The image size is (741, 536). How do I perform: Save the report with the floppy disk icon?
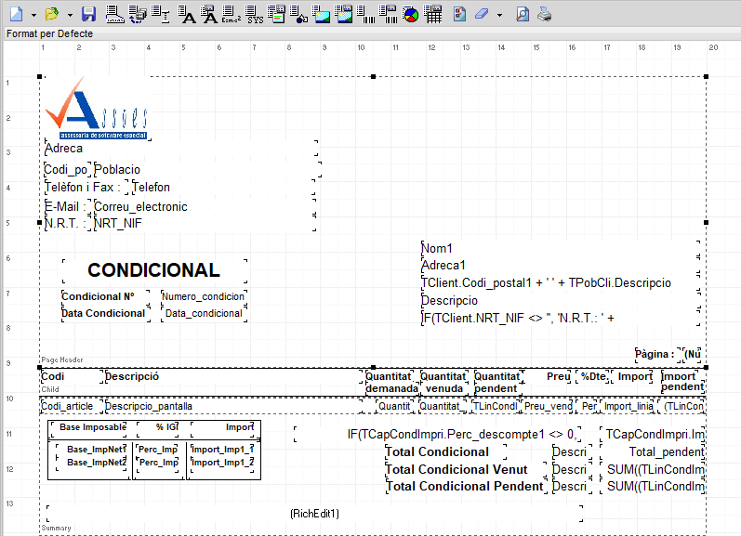pyautogui.click(x=89, y=14)
